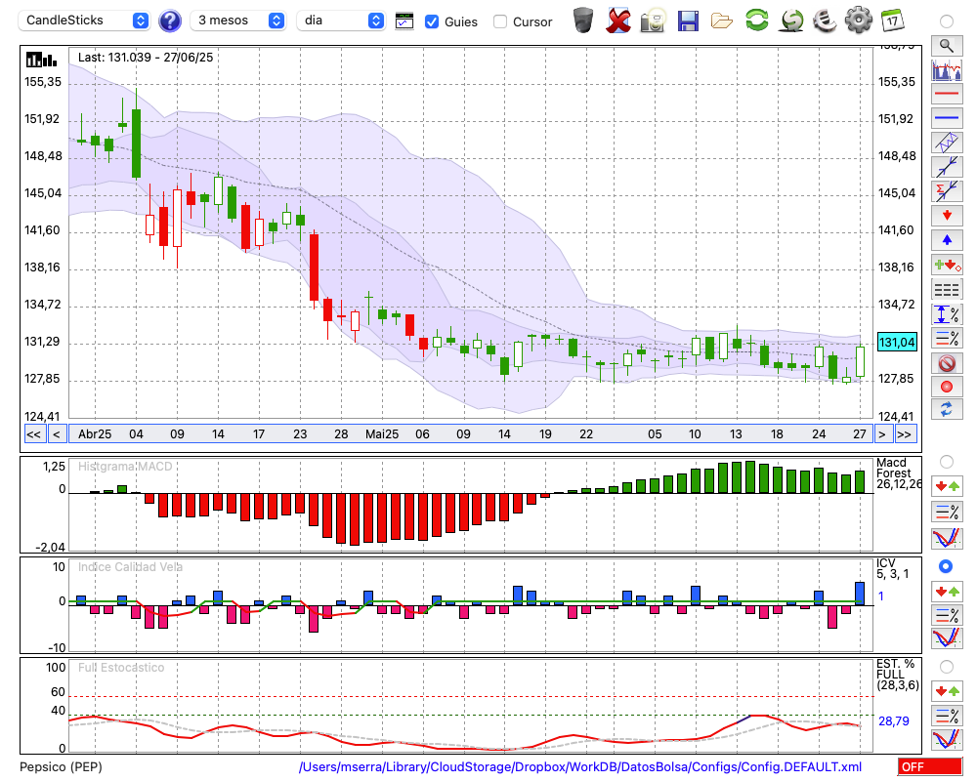Select the horizontal lines percent tool
Image resolution: width=977 pixels, height=781 pixels.
pos(947,339)
